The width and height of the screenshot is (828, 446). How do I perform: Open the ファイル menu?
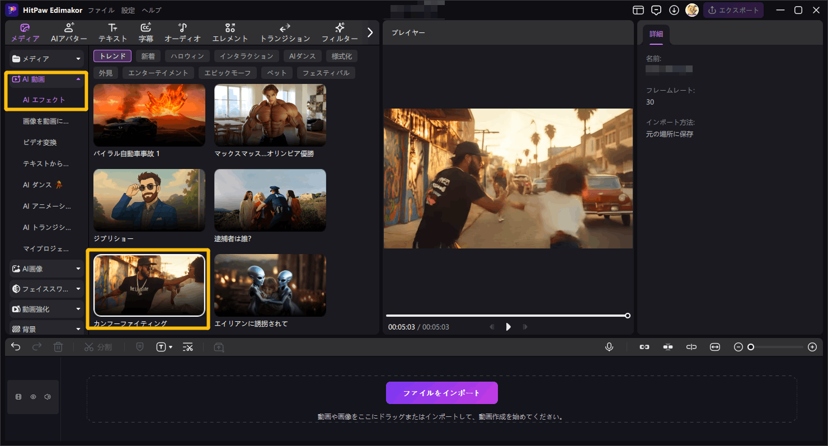[101, 10]
